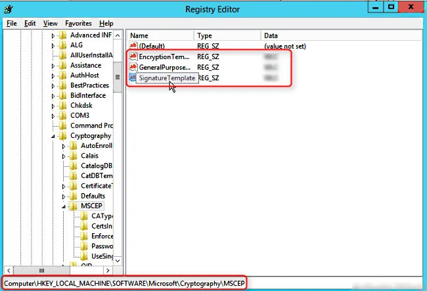This screenshot has width=427, height=291.
Task: Expand the BestPractices key
Action: point(53,86)
